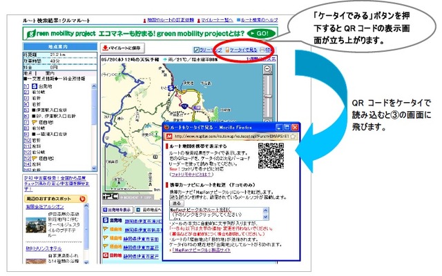This screenshot has height=276, width=442.
Task: Click the bookmark star in popup address bar
Action: [293, 137]
